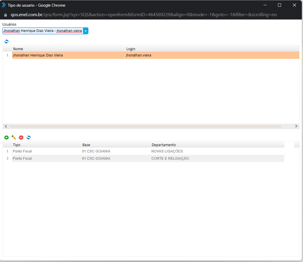The width and height of the screenshot is (303, 262).
Task: Click the Base column header
Action: [x=86, y=145]
